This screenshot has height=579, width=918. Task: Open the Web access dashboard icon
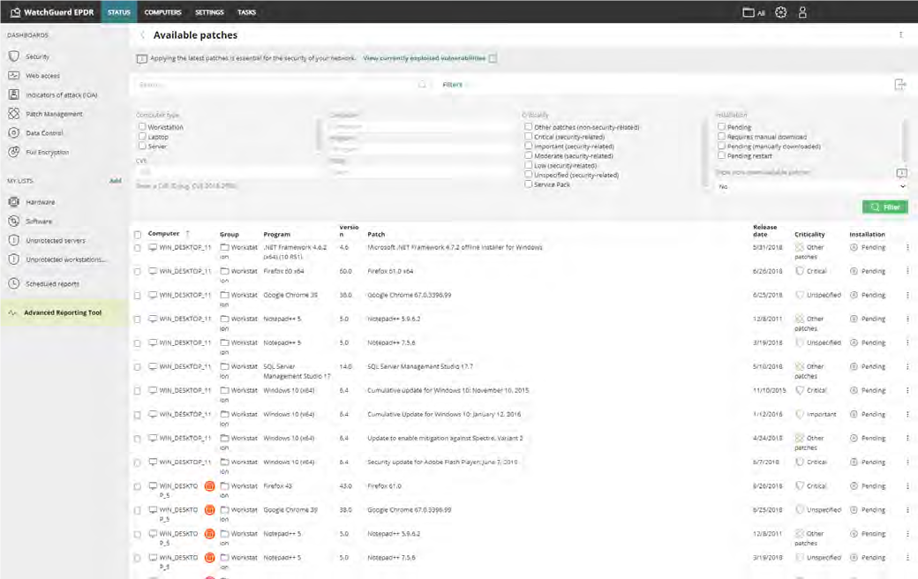click(14, 76)
